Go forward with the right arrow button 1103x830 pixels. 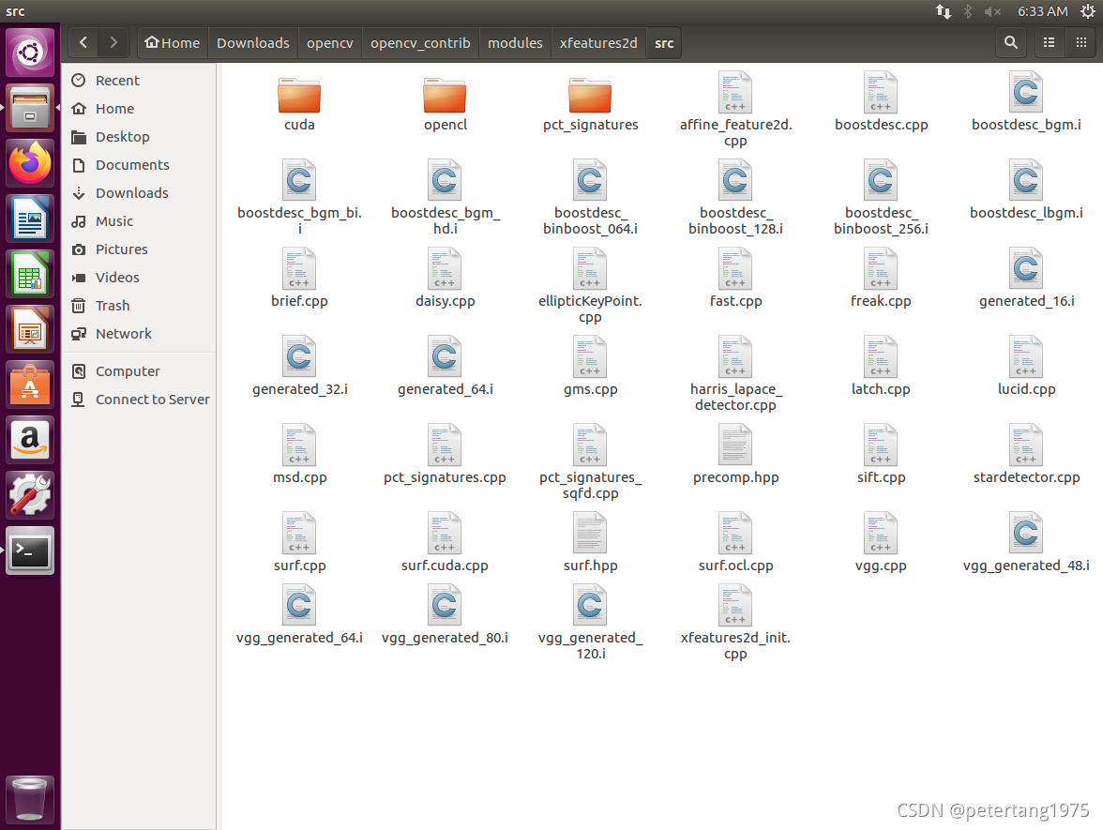pyautogui.click(x=113, y=43)
